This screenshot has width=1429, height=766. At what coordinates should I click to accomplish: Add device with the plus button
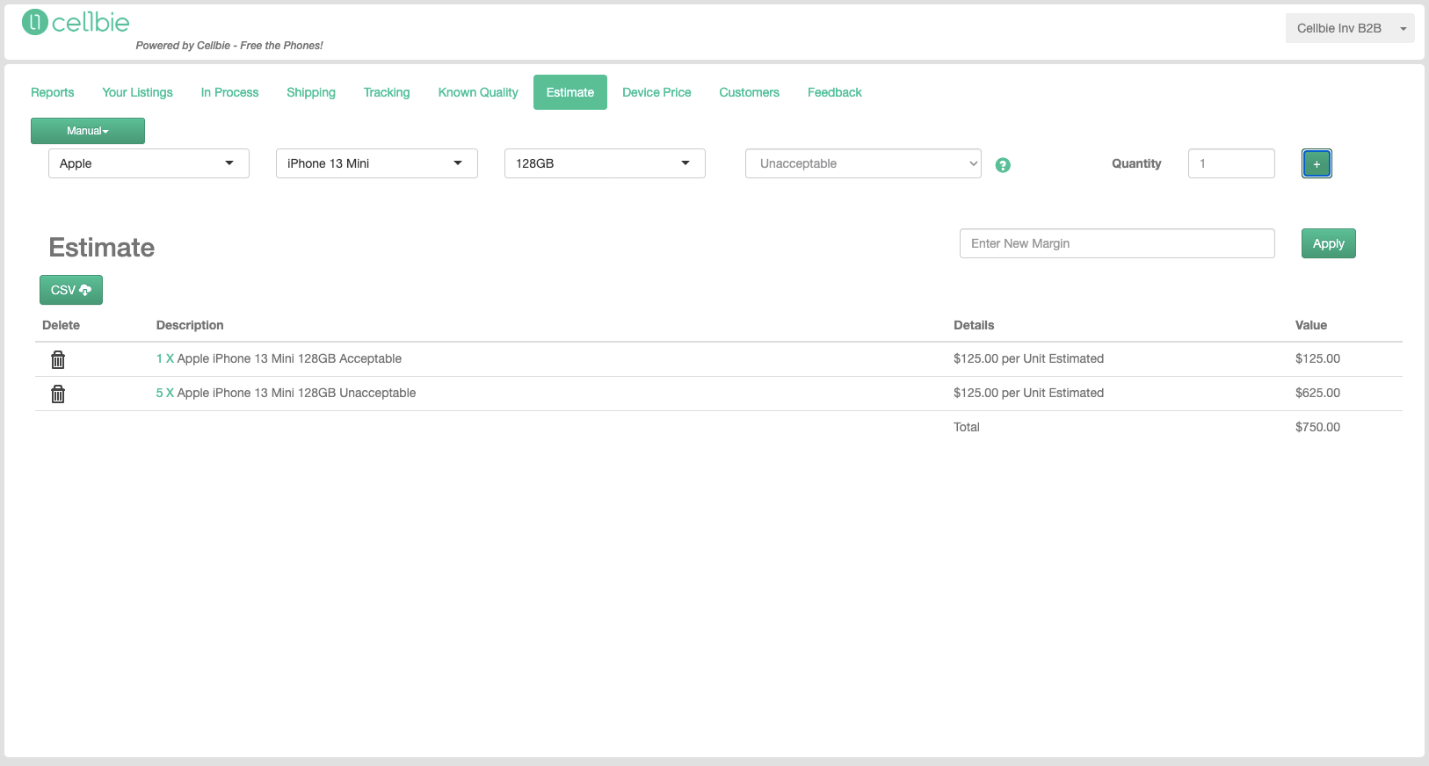coord(1317,163)
